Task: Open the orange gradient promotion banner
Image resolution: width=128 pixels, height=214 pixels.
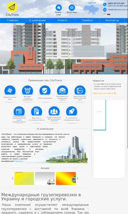Action: tap(66, 179)
